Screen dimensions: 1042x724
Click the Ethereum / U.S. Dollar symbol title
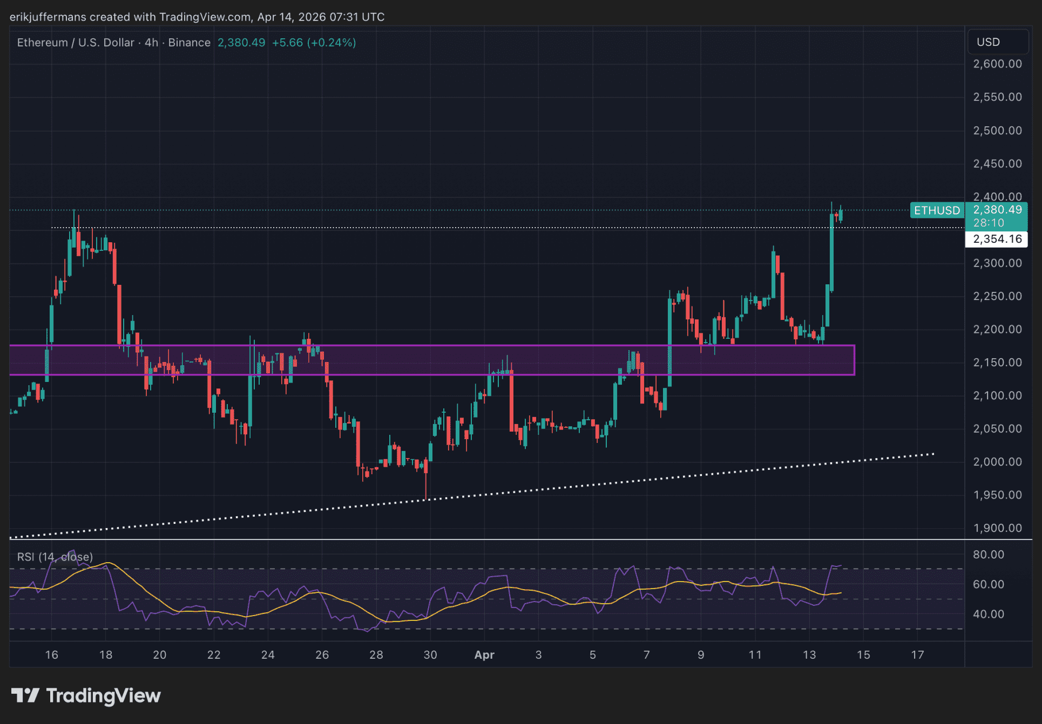coord(75,43)
